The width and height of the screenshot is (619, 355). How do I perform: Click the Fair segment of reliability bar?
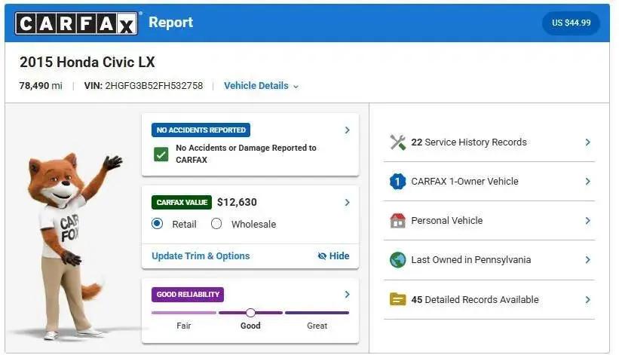(184, 313)
